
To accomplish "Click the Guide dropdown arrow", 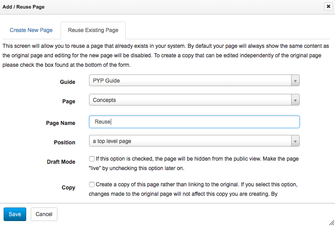I will 295,81.
